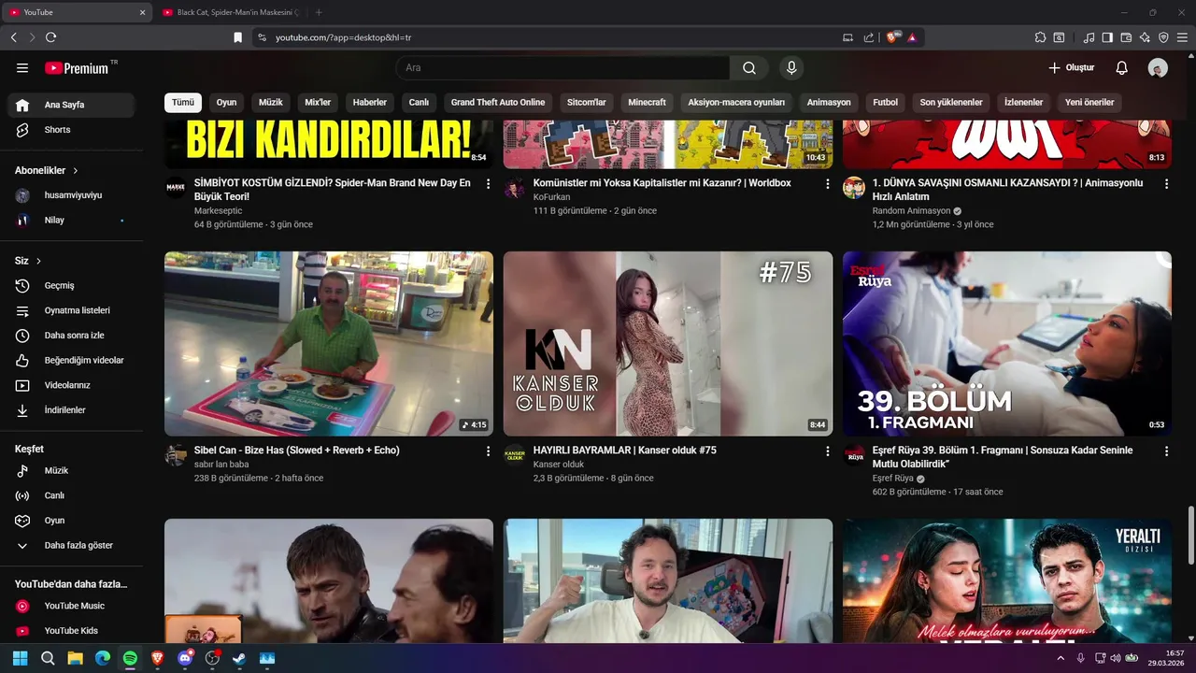Open the YouTube hamburger guide menu
The image size is (1196, 673).
point(22,68)
